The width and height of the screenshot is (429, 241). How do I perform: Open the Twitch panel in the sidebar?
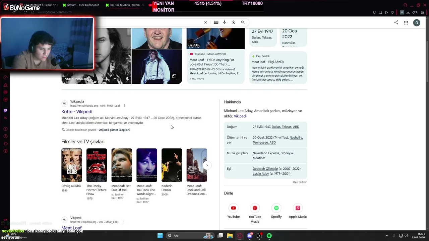pos(5,110)
